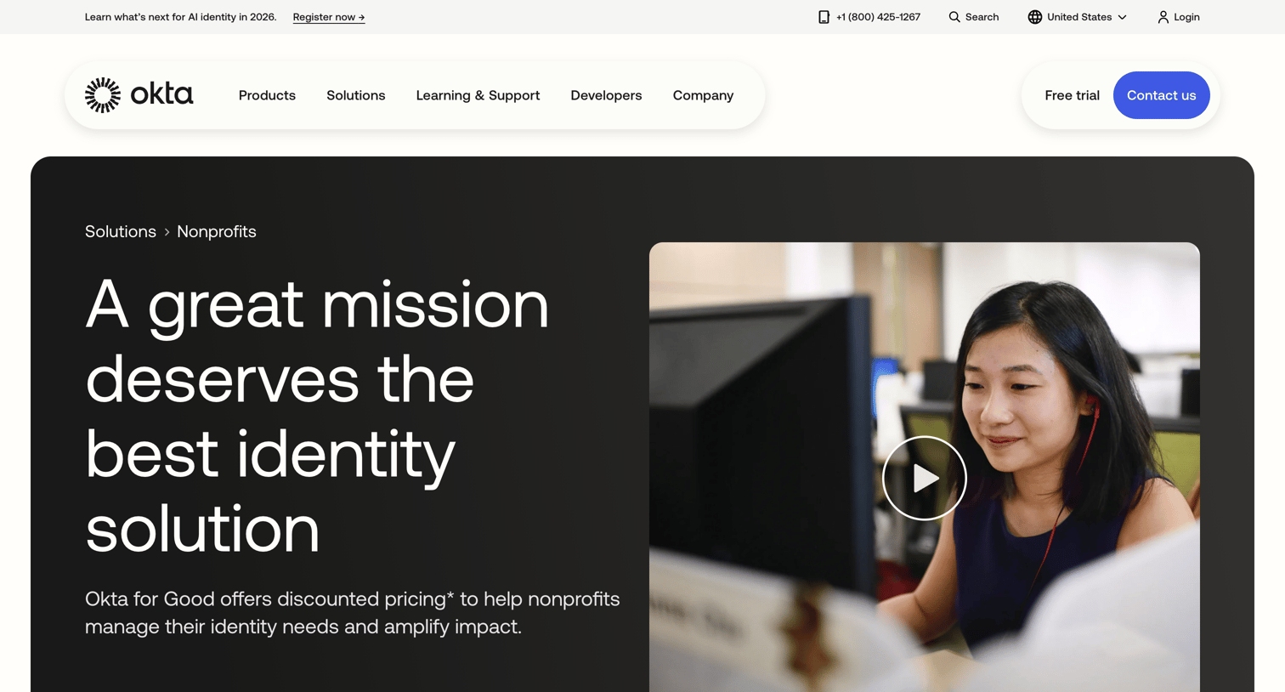Click the "Okta for Good offers discounted pricing" text
The image size is (1285, 692).
tap(353, 613)
